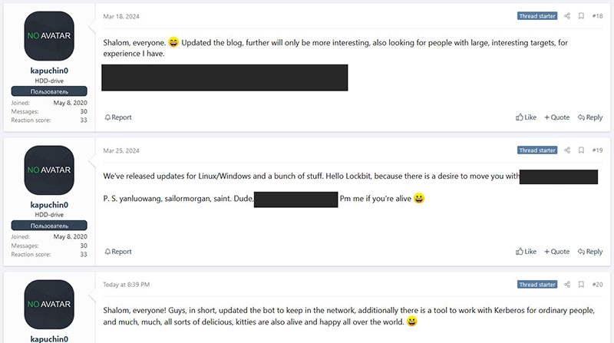Bookmark post #19
614x343 pixels.
click(x=581, y=150)
